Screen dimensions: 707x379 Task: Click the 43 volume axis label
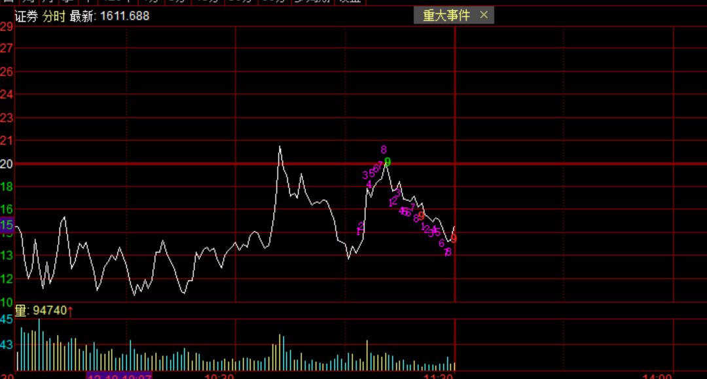coord(7,345)
